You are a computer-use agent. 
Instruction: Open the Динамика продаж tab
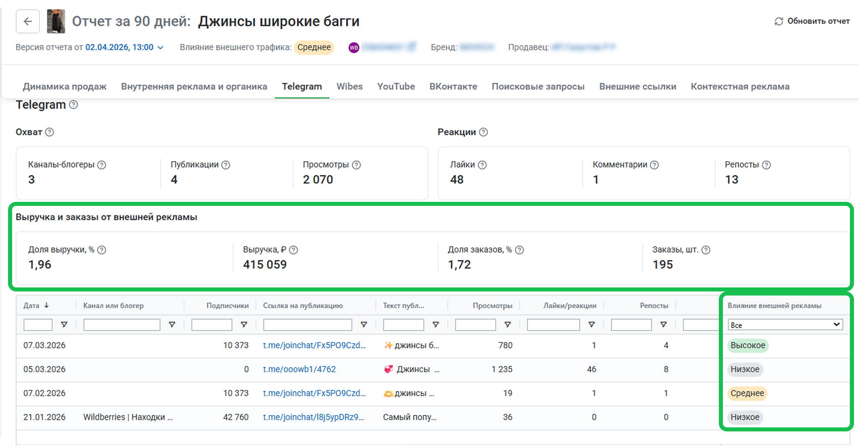click(x=65, y=87)
